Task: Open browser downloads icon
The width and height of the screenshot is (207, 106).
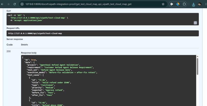Action: click(193, 4)
